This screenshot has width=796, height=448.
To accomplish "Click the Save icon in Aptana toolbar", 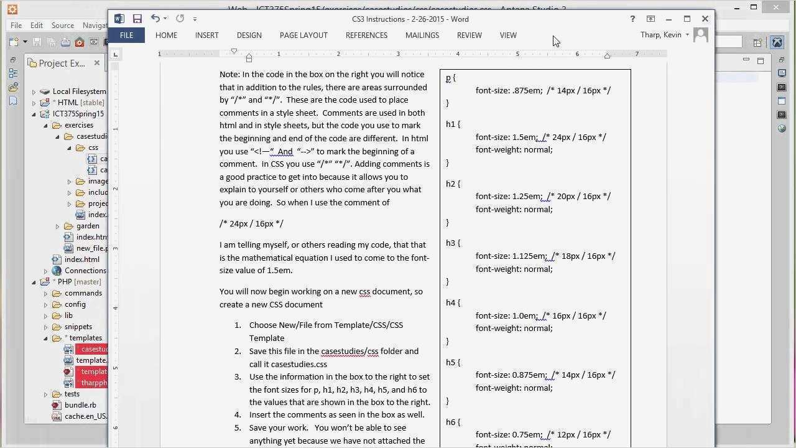I will click(37, 42).
